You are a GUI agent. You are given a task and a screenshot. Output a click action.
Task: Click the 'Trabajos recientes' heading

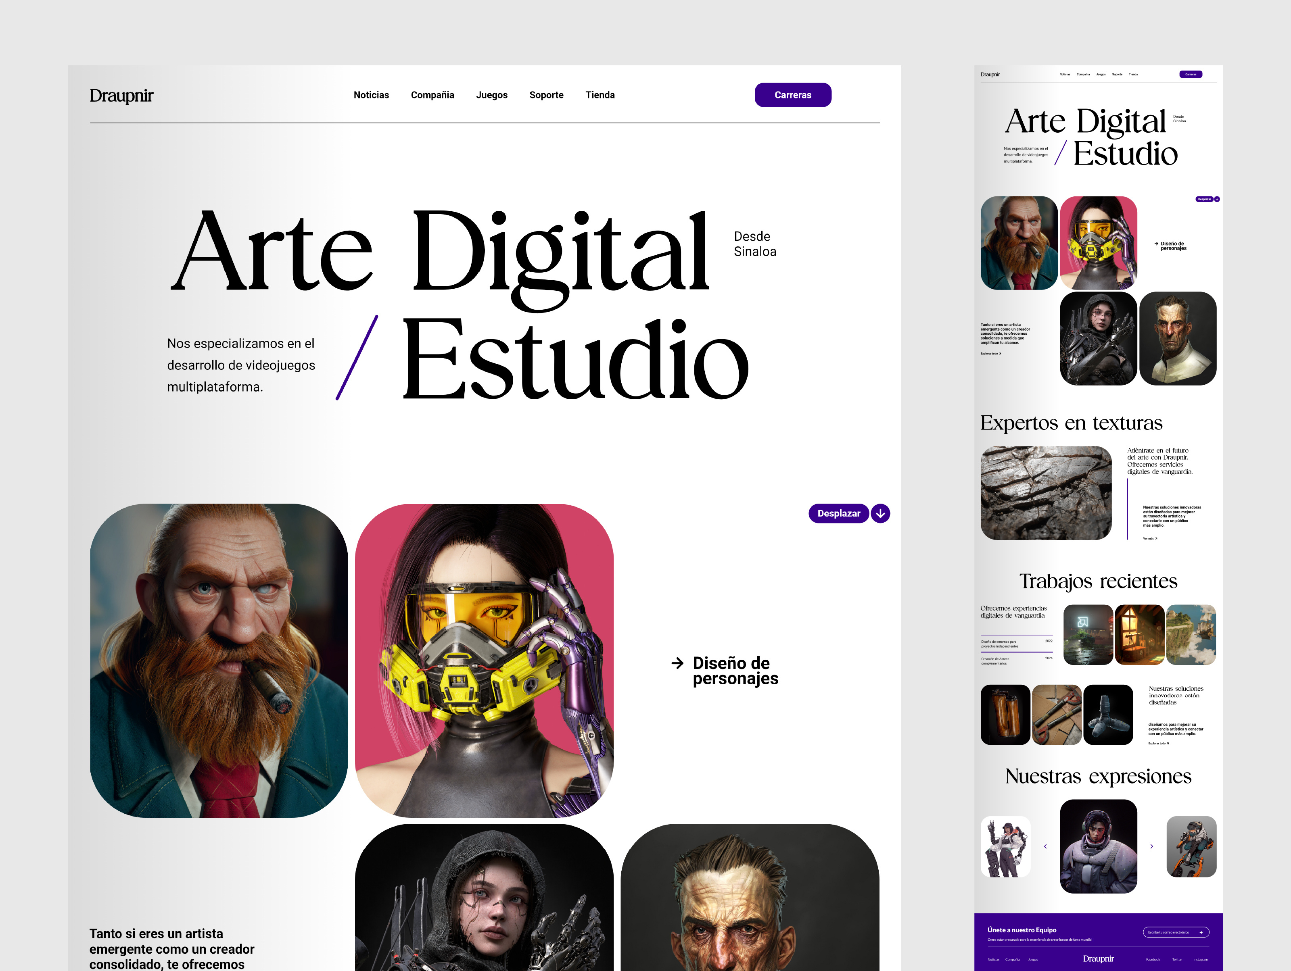[x=1098, y=581]
